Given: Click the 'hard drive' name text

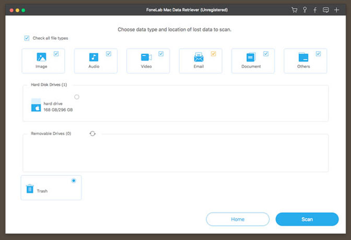Looking at the screenshot, I should coord(53,103).
